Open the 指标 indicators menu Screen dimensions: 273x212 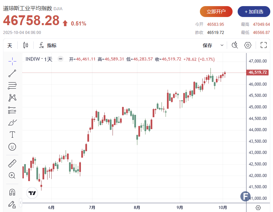48,46
